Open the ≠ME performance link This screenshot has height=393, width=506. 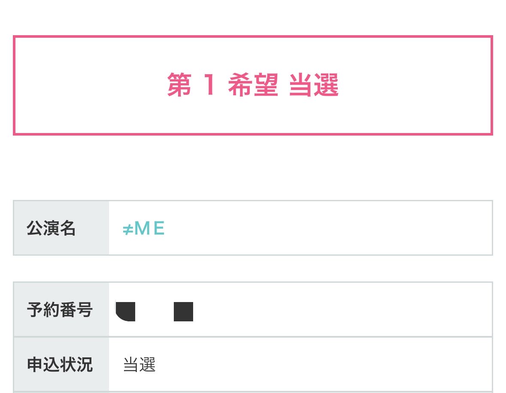[144, 228]
